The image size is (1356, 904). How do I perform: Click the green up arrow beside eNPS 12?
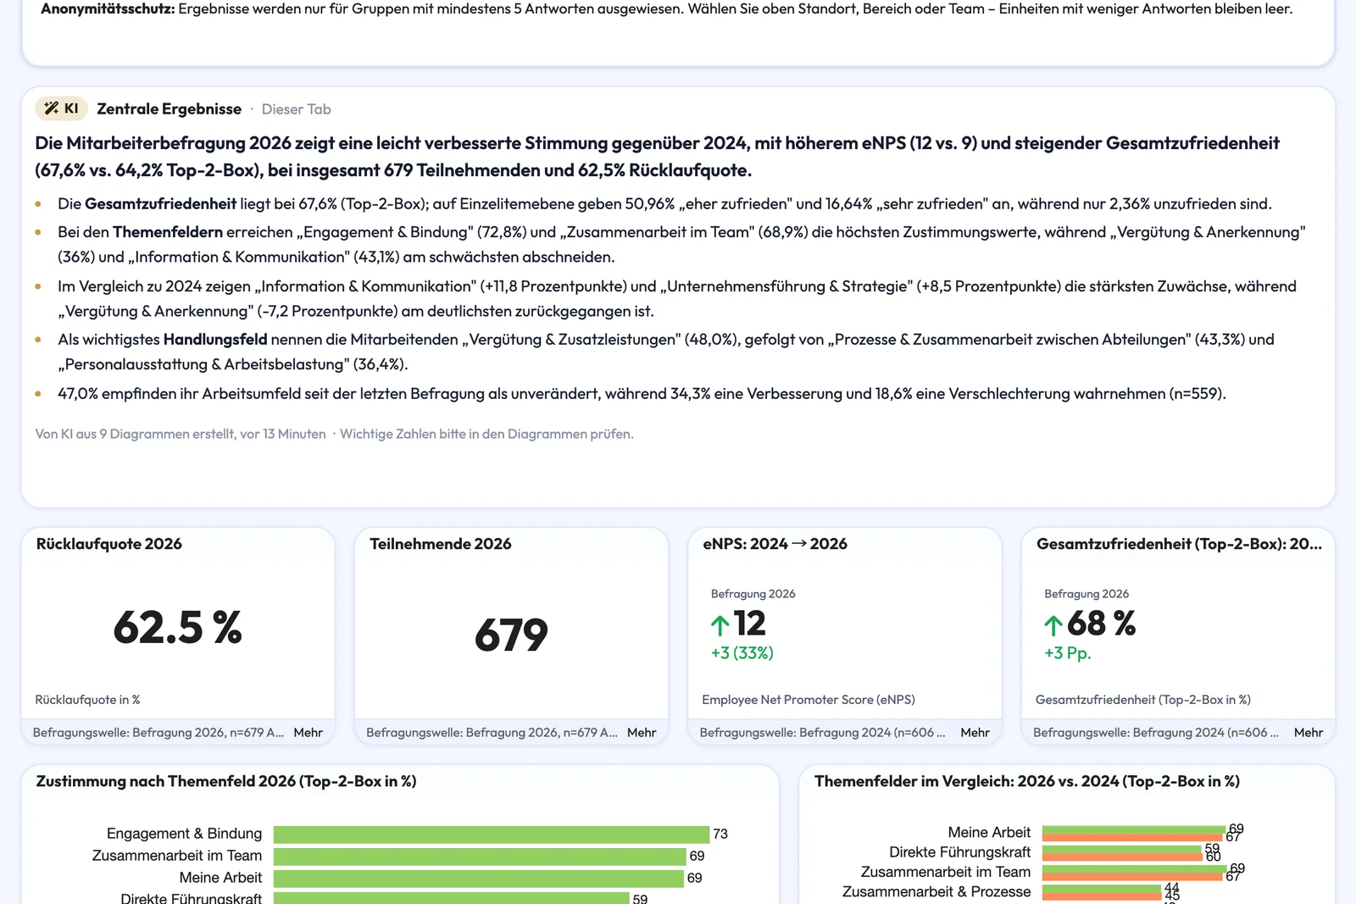coord(720,625)
